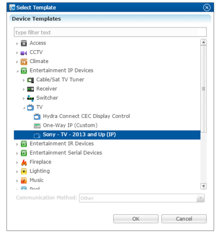
Task: Collapse the TV node
Action: point(24,107)
